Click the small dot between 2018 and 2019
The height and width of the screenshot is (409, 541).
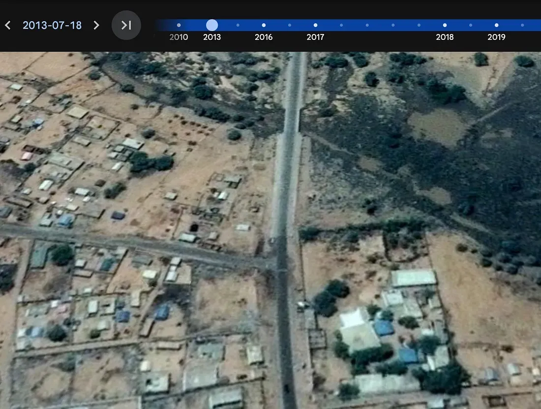point(471,25)
